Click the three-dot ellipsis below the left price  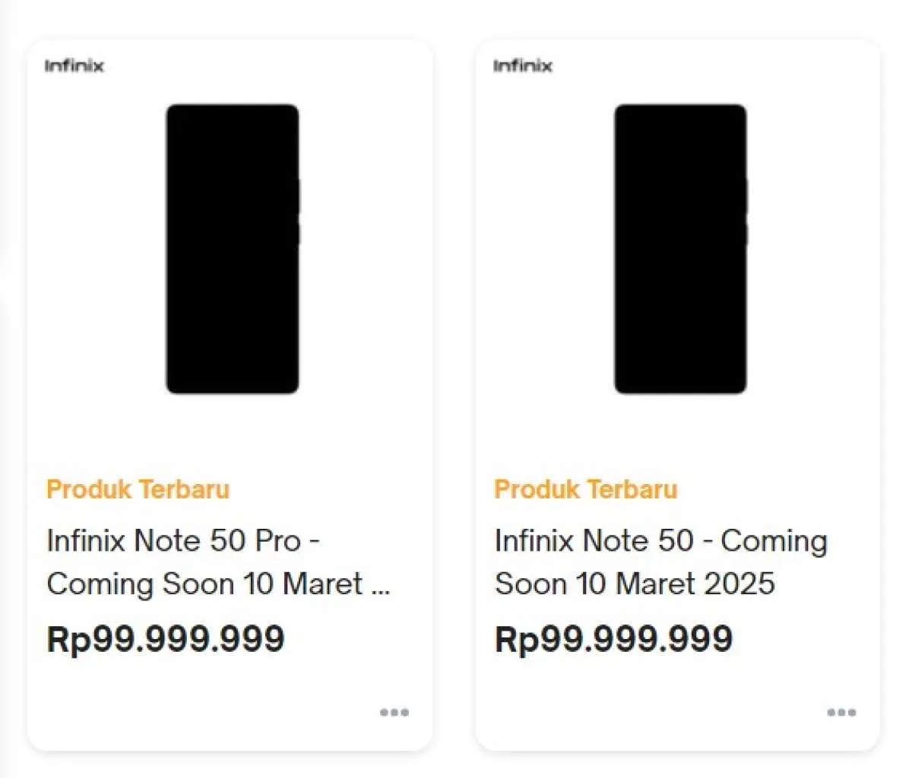(394, 712)
